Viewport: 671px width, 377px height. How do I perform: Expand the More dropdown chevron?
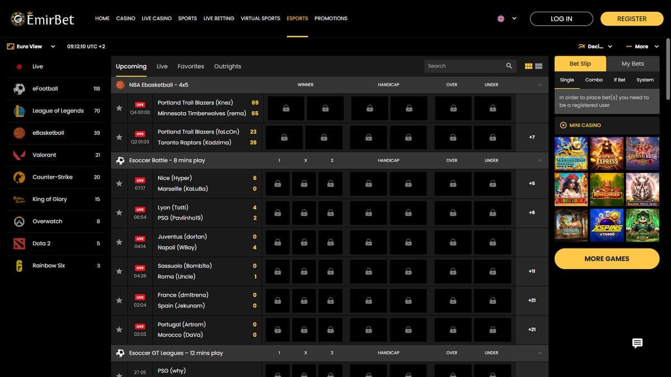click(656, 46)
